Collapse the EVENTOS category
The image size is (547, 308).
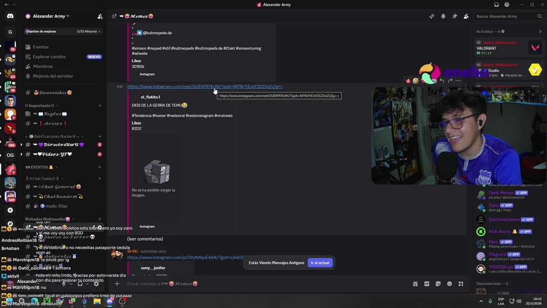(41, 167)
